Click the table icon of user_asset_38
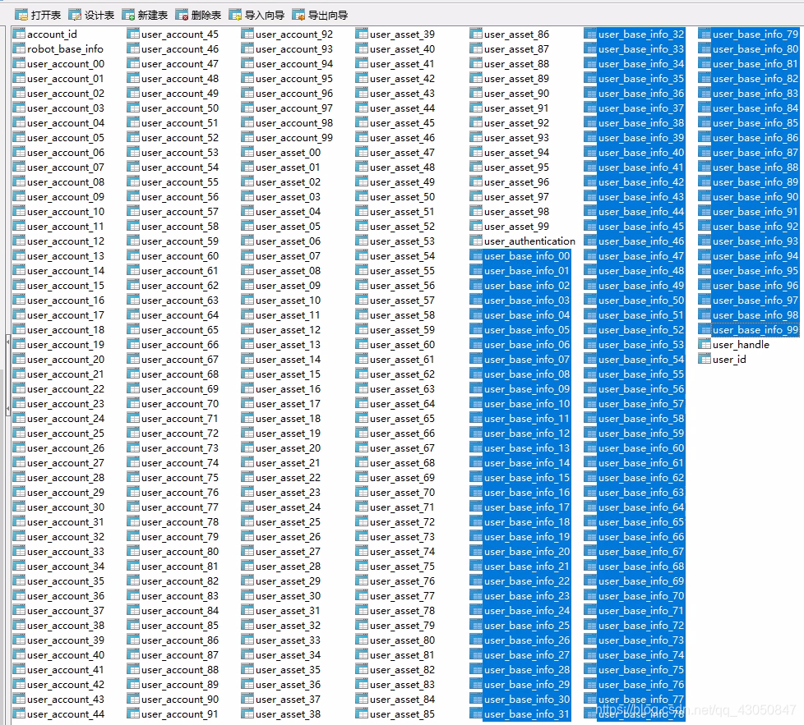Screen dimensions: 804x725 point(247,714)
